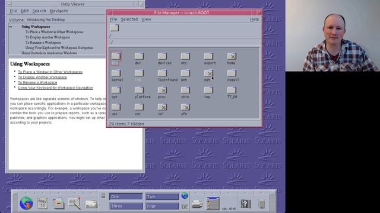Expand the subpanel arrow above Text Note
Viewport: 380px width, 213px height.
coord(75,192)
